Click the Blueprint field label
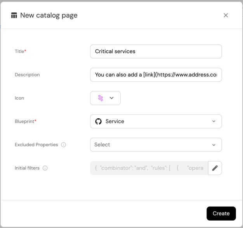243x228 pixels. pos(25,121)
